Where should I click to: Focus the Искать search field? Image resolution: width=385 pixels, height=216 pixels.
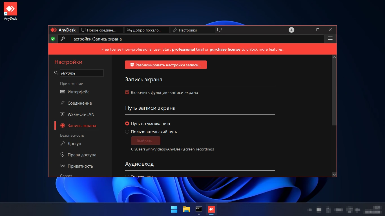click(82, 73)
